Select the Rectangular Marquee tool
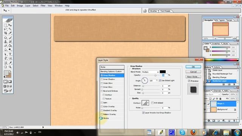This screenshot has width=242, height=136. coord(6,25)
